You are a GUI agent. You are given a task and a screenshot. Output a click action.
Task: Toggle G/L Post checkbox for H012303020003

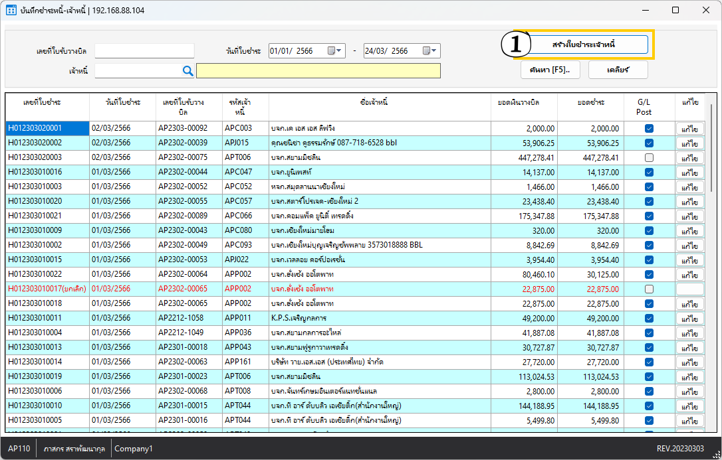pyautogui.click(x=649, y=158)
